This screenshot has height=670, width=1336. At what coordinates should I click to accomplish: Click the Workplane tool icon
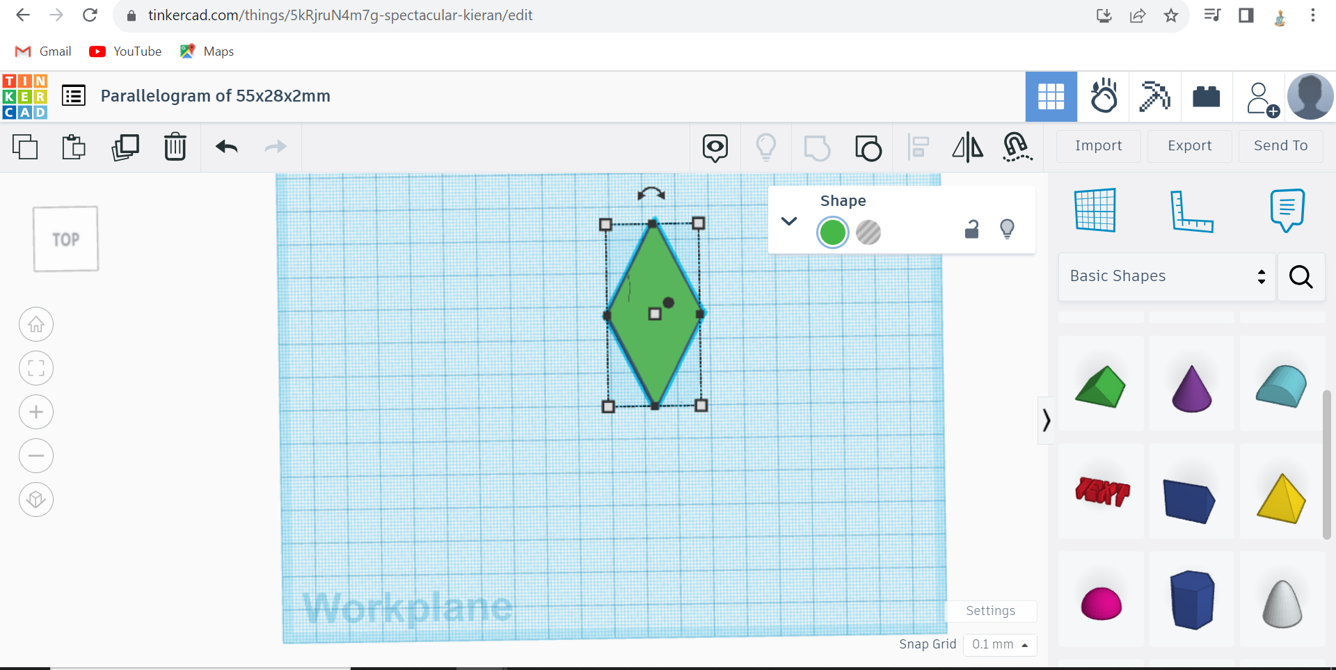point(1095,210)
